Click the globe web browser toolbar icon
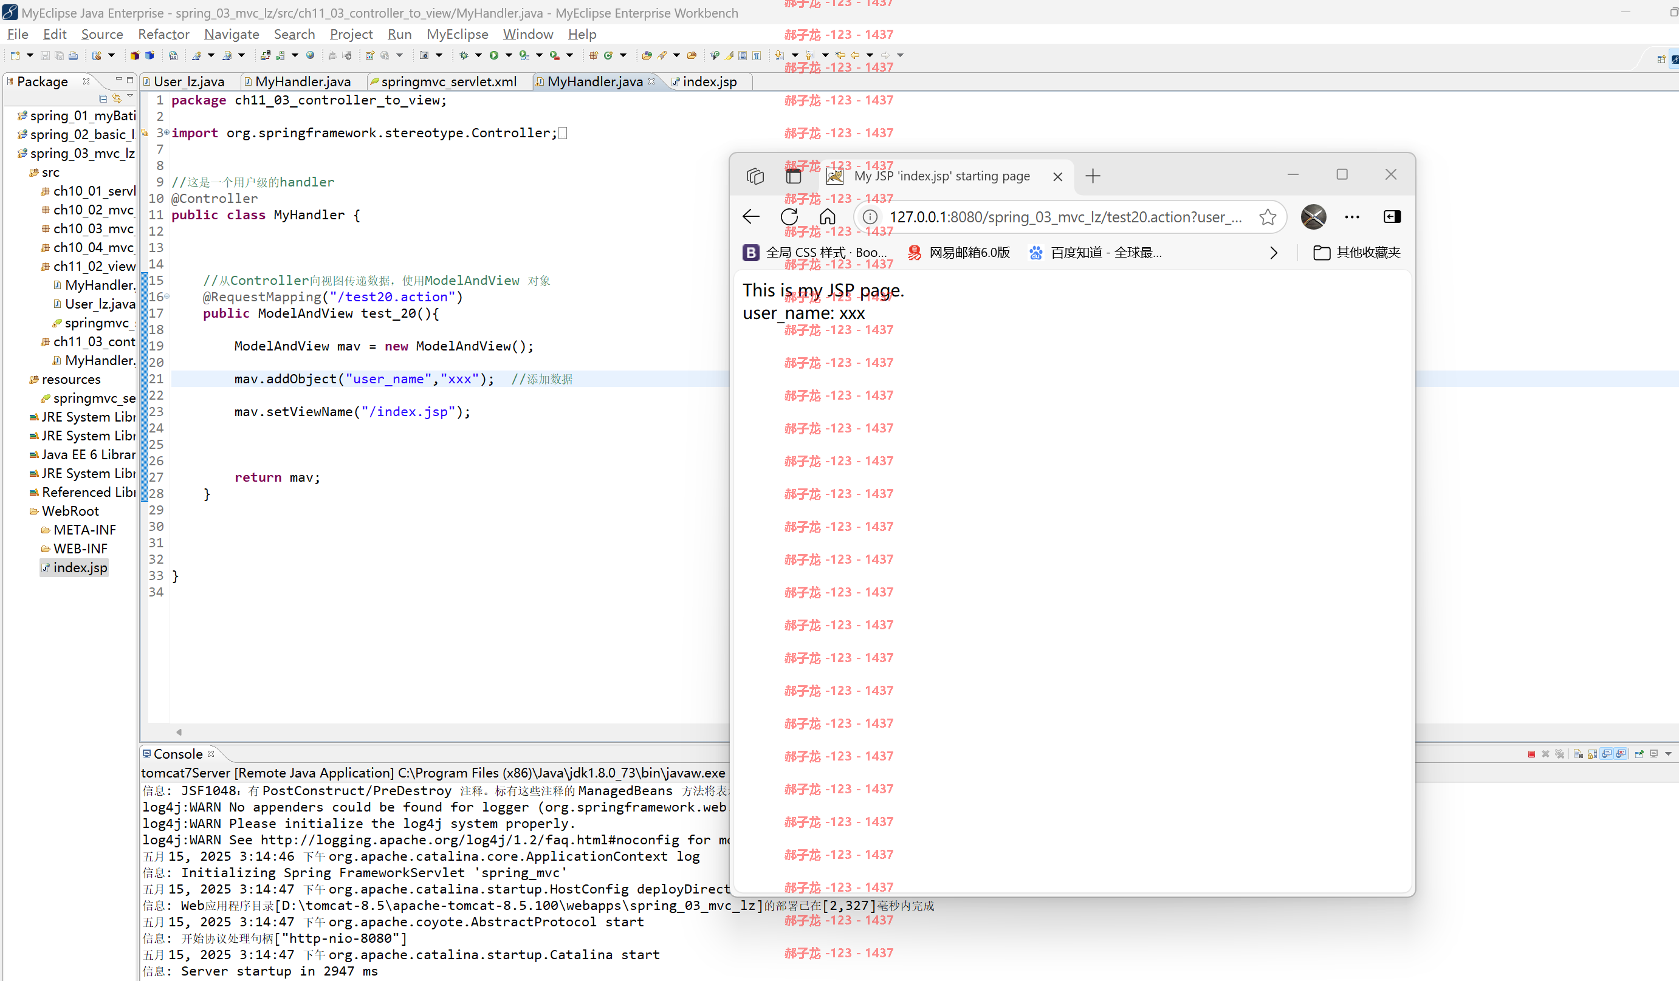 click(x=311, y=55)
